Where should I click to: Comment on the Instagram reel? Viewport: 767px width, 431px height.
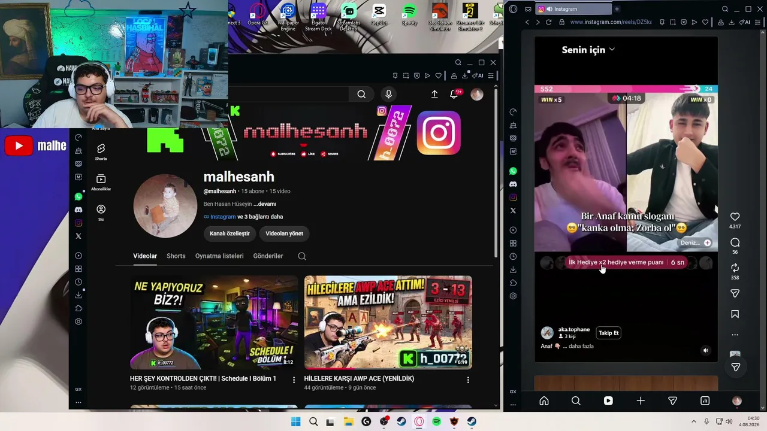pyautogui.click(x=735, y=242)
